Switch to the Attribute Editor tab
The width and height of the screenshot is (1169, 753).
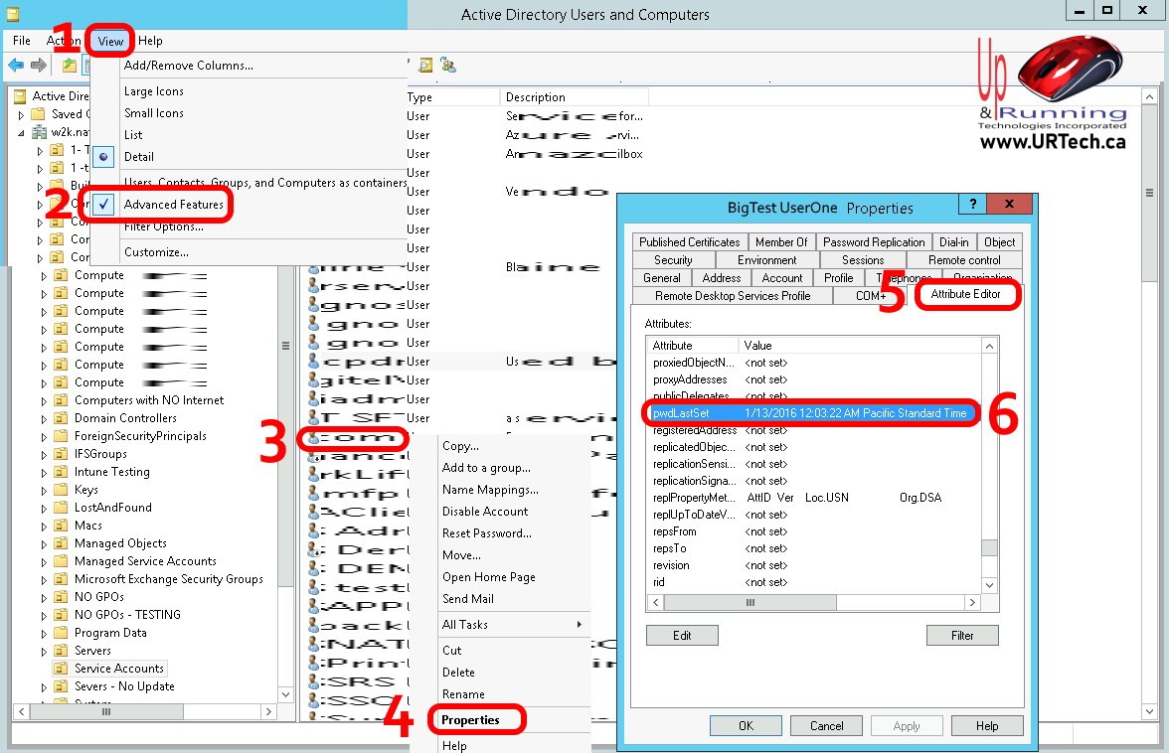point(965,296)
